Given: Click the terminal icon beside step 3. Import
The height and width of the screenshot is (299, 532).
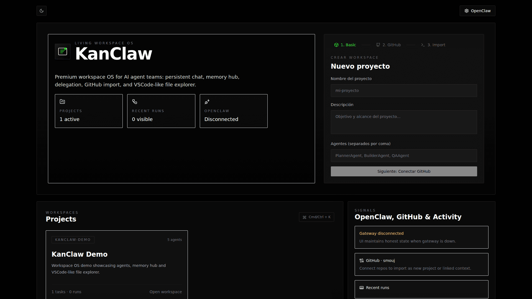Looking at the screenshot, I should click(423, 45).
